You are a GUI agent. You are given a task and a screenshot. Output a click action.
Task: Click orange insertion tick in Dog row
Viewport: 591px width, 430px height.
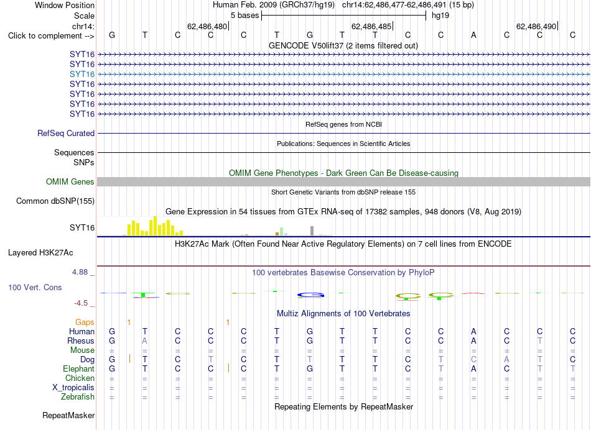click(x=129, y=359)
